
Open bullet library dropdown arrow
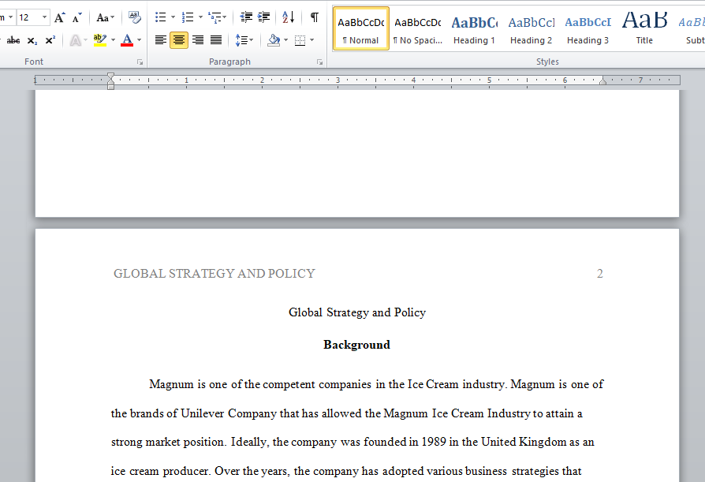click(173, 17)
